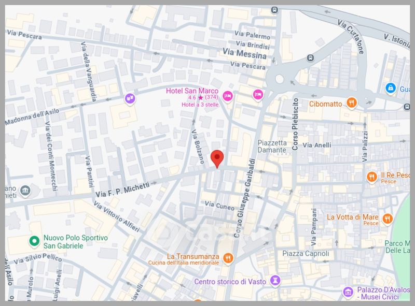The height and width of the screenshot is (306, 415).
Task: Select the blue shopping bag marker near Gua
Action: coord(391,88)
